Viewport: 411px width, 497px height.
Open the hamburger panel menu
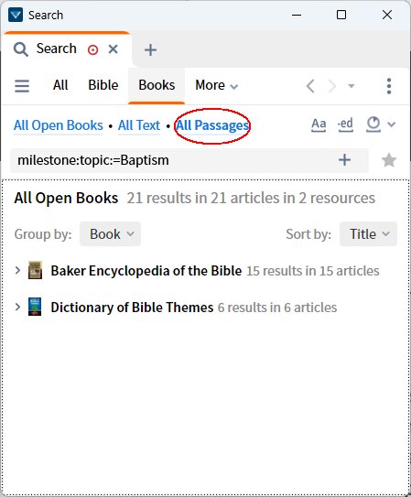point(22,86)
